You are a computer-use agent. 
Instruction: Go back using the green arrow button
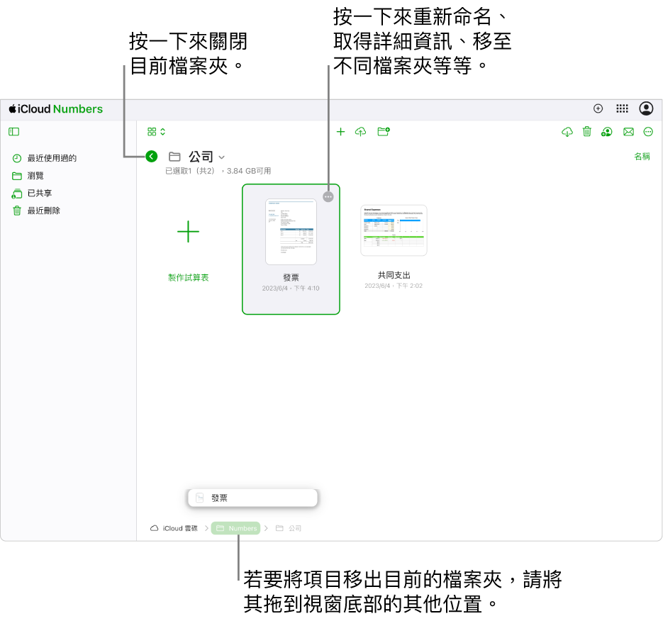[x=151, y=157]
